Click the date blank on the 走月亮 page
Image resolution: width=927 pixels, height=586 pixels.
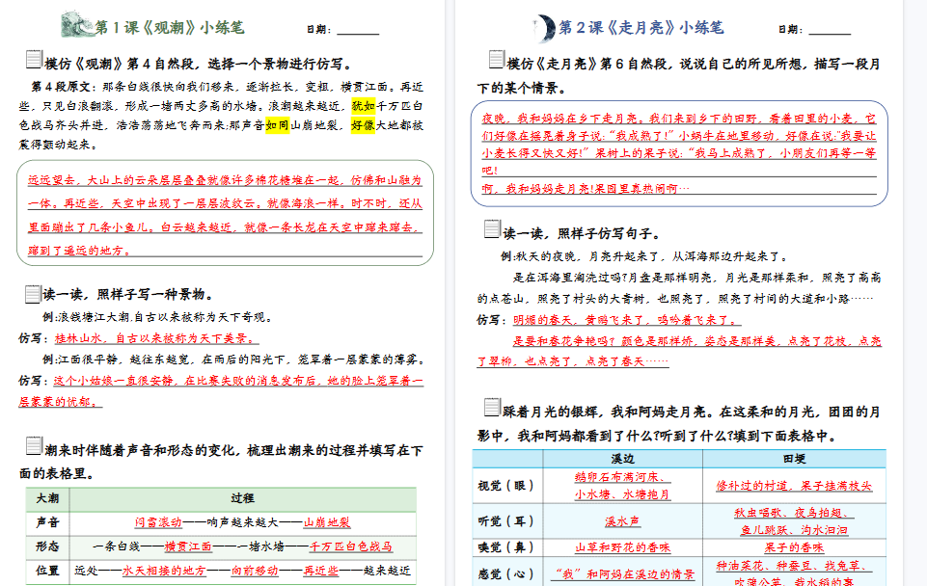(830, 30)
